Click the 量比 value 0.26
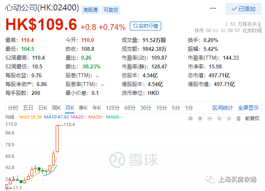Screen dimensions: 265x191 tap(86, 58)
